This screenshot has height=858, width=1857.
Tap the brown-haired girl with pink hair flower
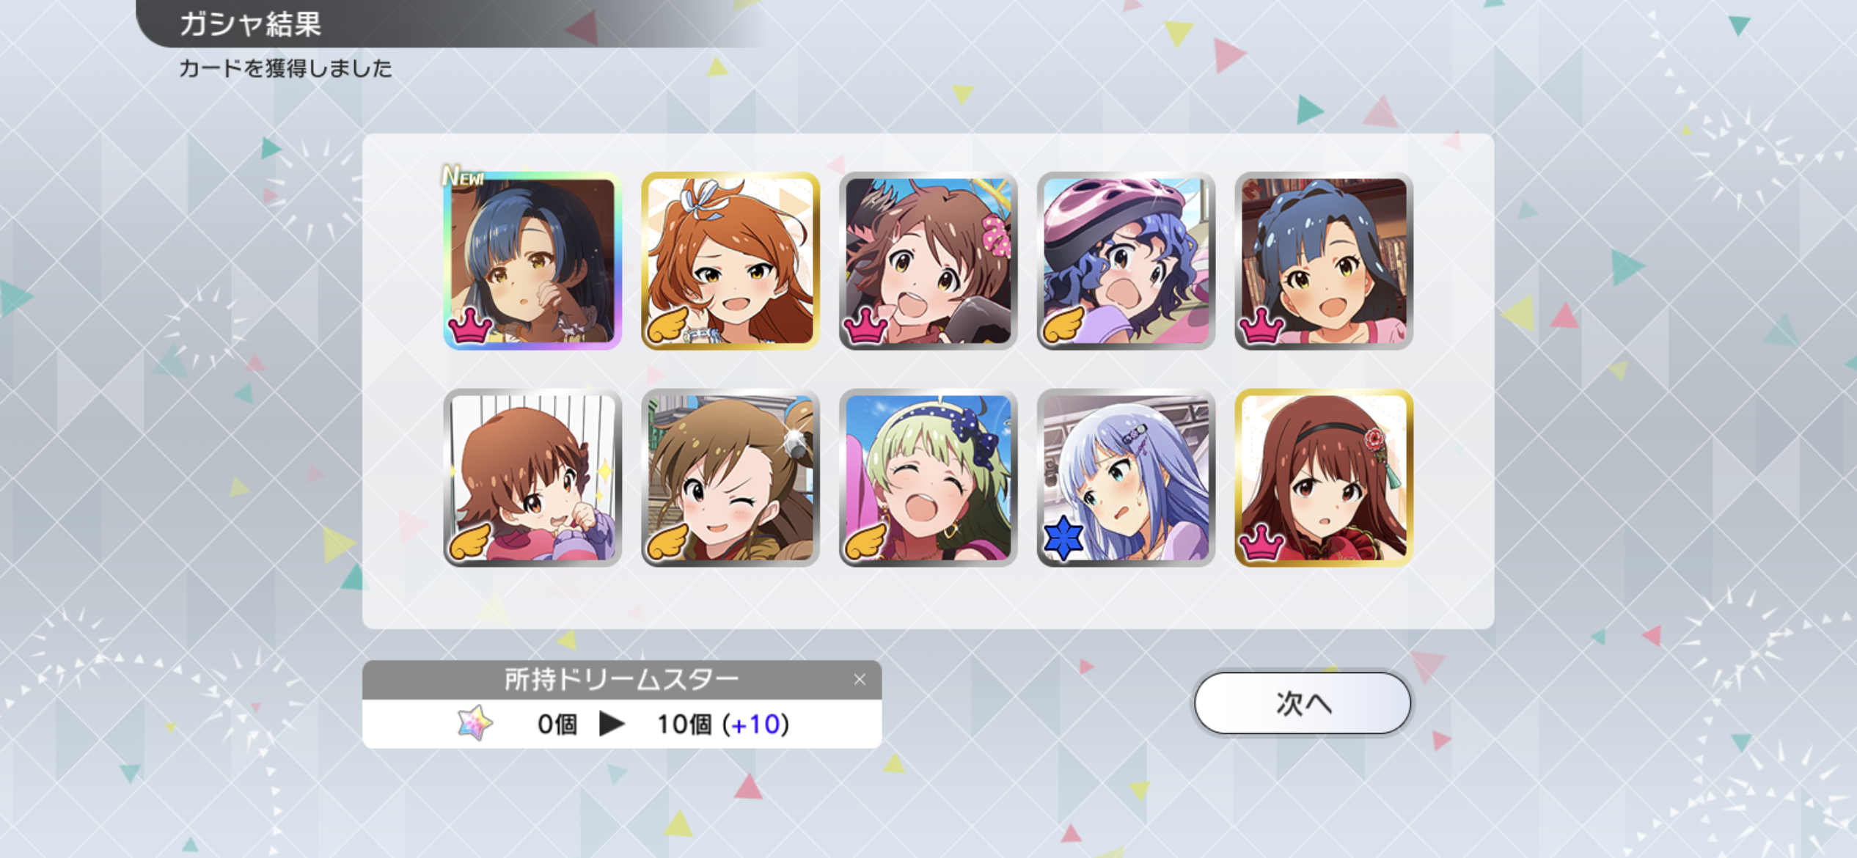coord(928,261)
